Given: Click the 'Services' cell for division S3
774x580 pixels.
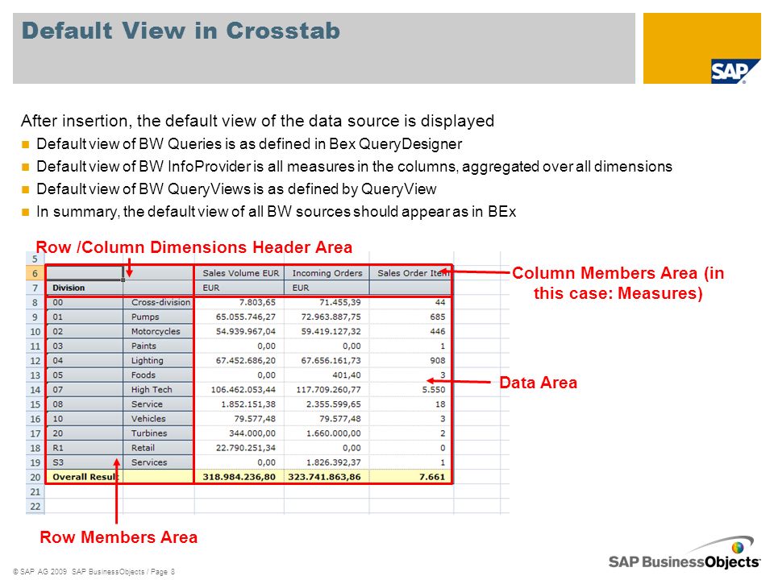Looking at the screenshot, I should point(159,462).
